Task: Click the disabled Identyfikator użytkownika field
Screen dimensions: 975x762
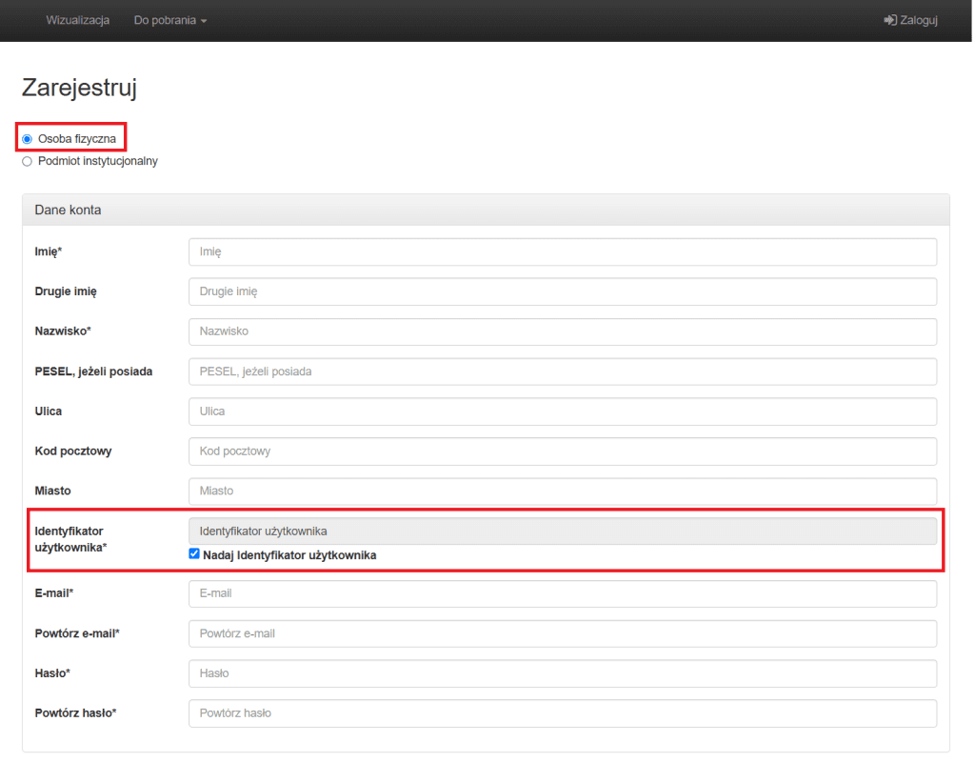Action: [x=562, y=531]
